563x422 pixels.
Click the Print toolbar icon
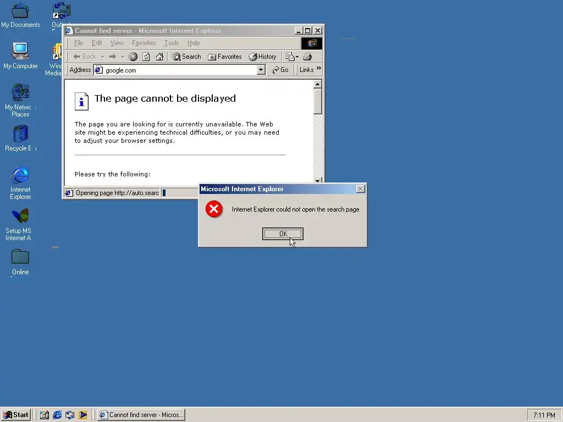(x=307, y=57)
